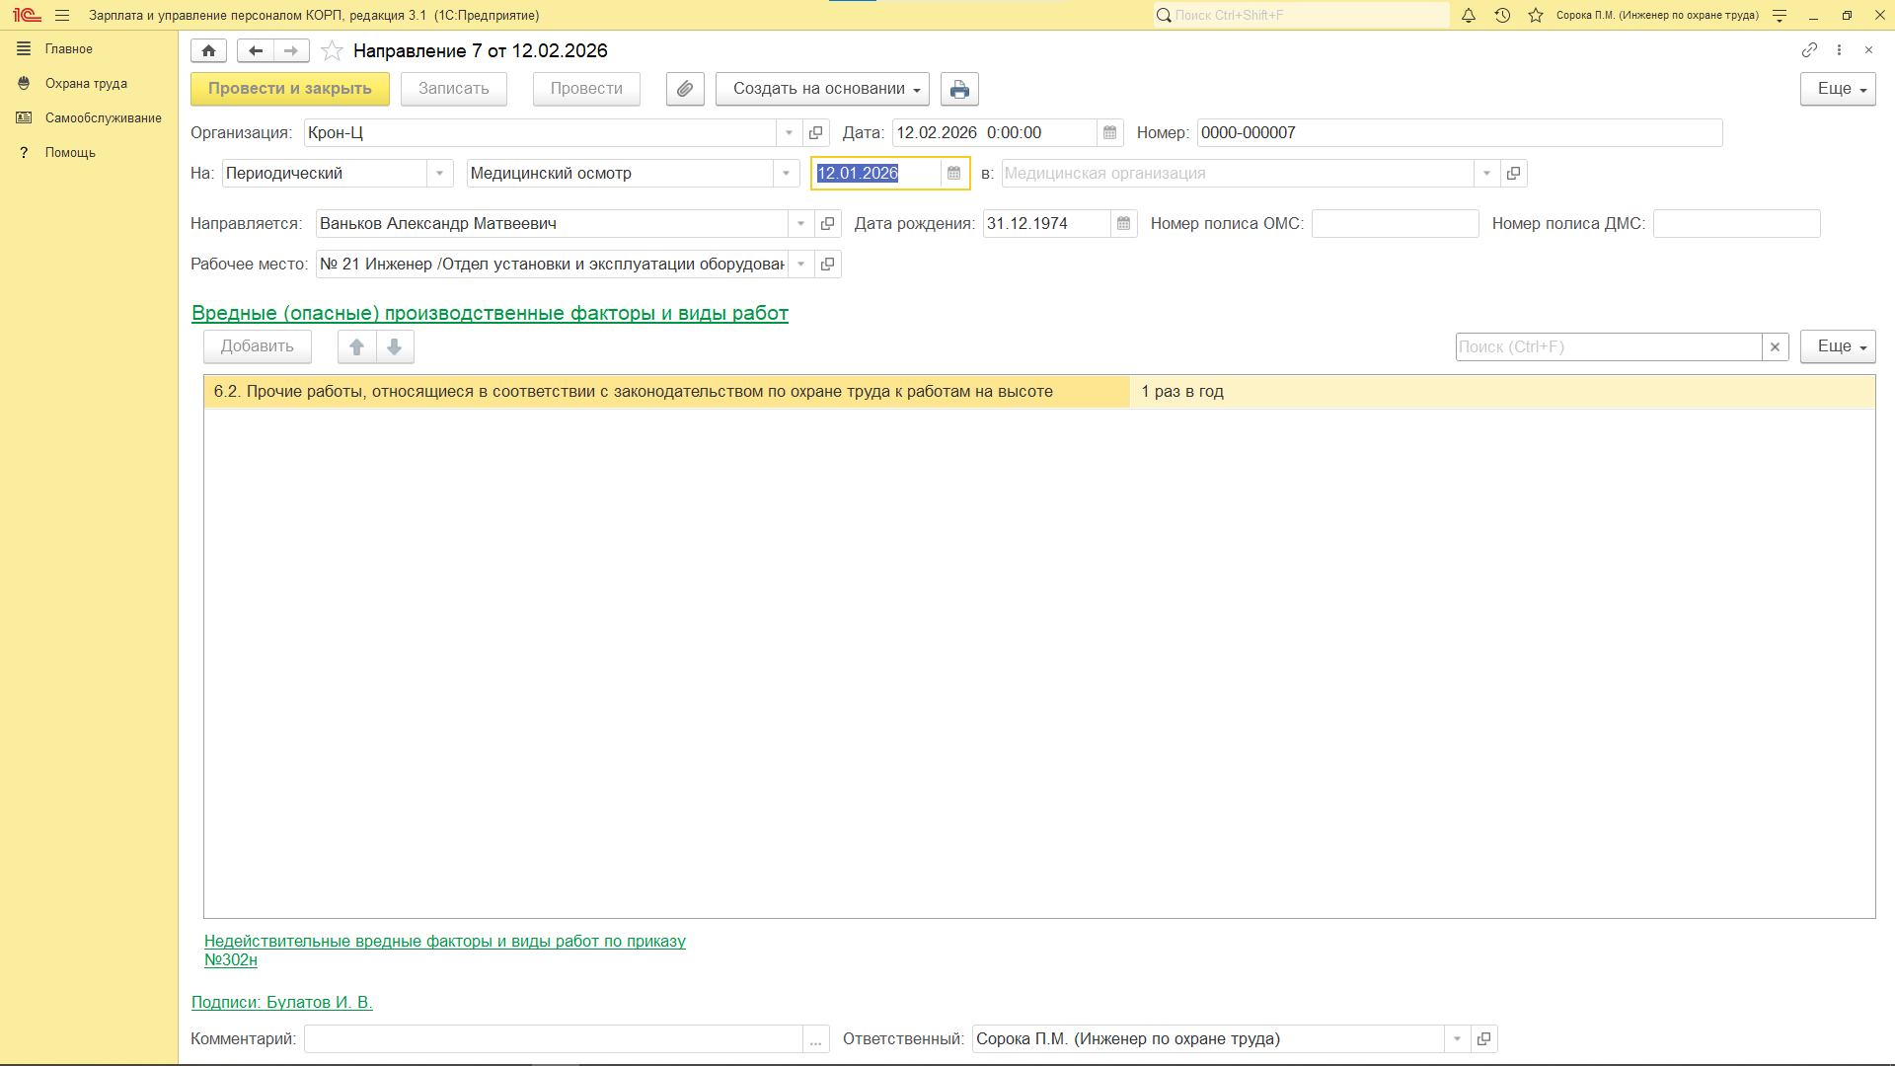Expand the Организация dropdown
This screenshot has height=1066, width=1895.
pyautogui.click(x=789, y=133)
